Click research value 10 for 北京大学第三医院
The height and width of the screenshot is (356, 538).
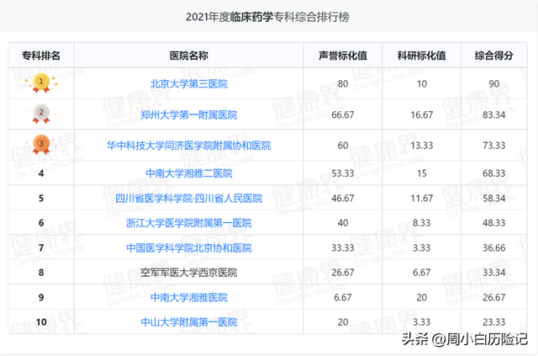[422, 84]
